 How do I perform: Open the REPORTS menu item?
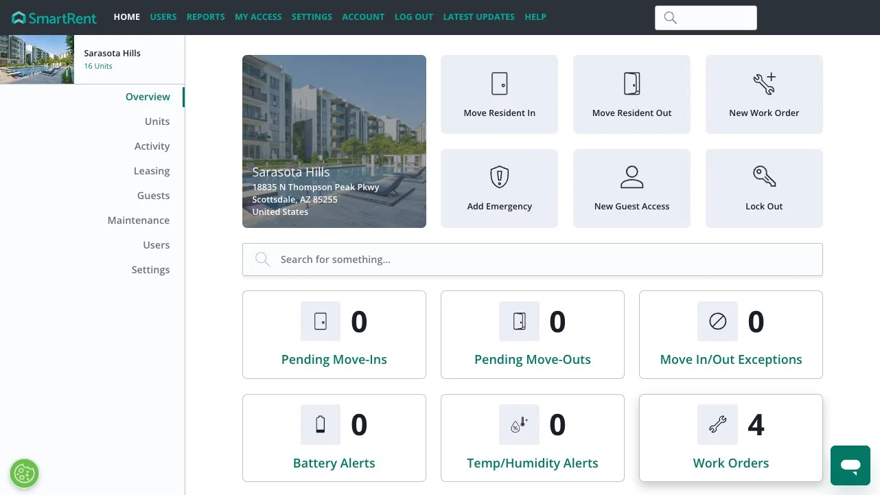pos(206,17)
